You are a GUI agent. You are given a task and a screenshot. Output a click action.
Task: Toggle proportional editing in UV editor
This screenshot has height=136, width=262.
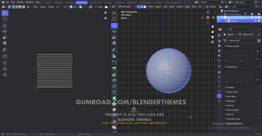81,7
